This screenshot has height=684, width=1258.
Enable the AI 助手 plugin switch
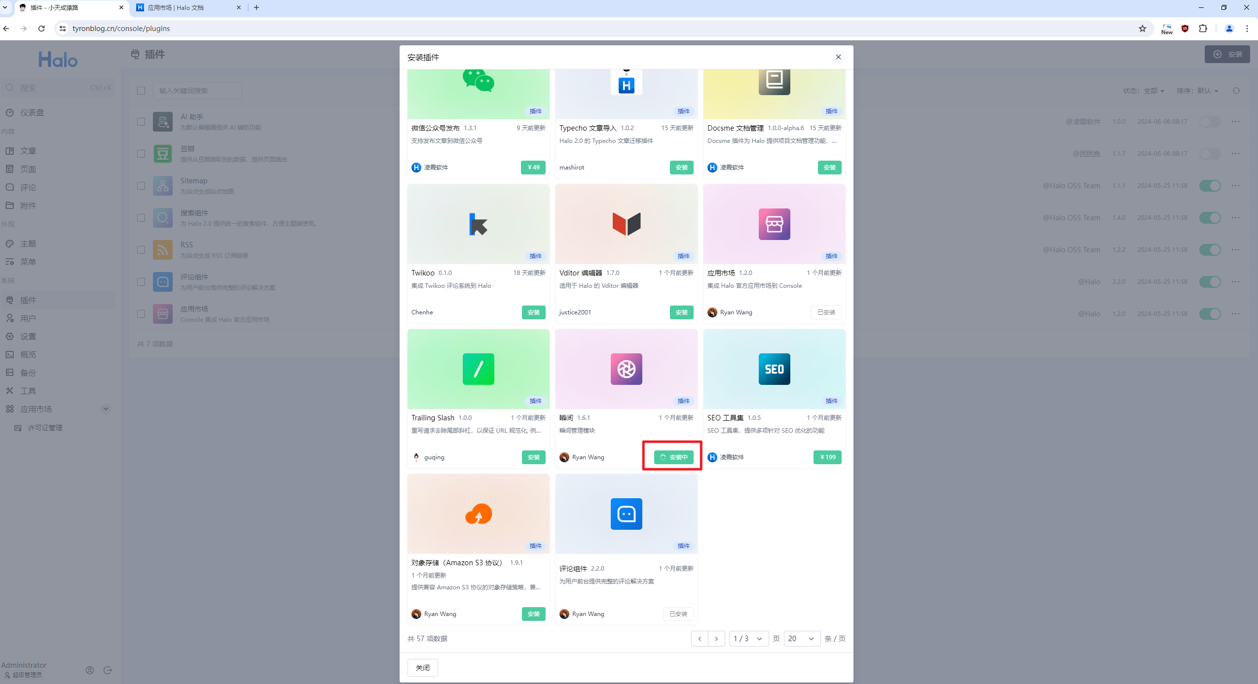[x=1210, y=122]
